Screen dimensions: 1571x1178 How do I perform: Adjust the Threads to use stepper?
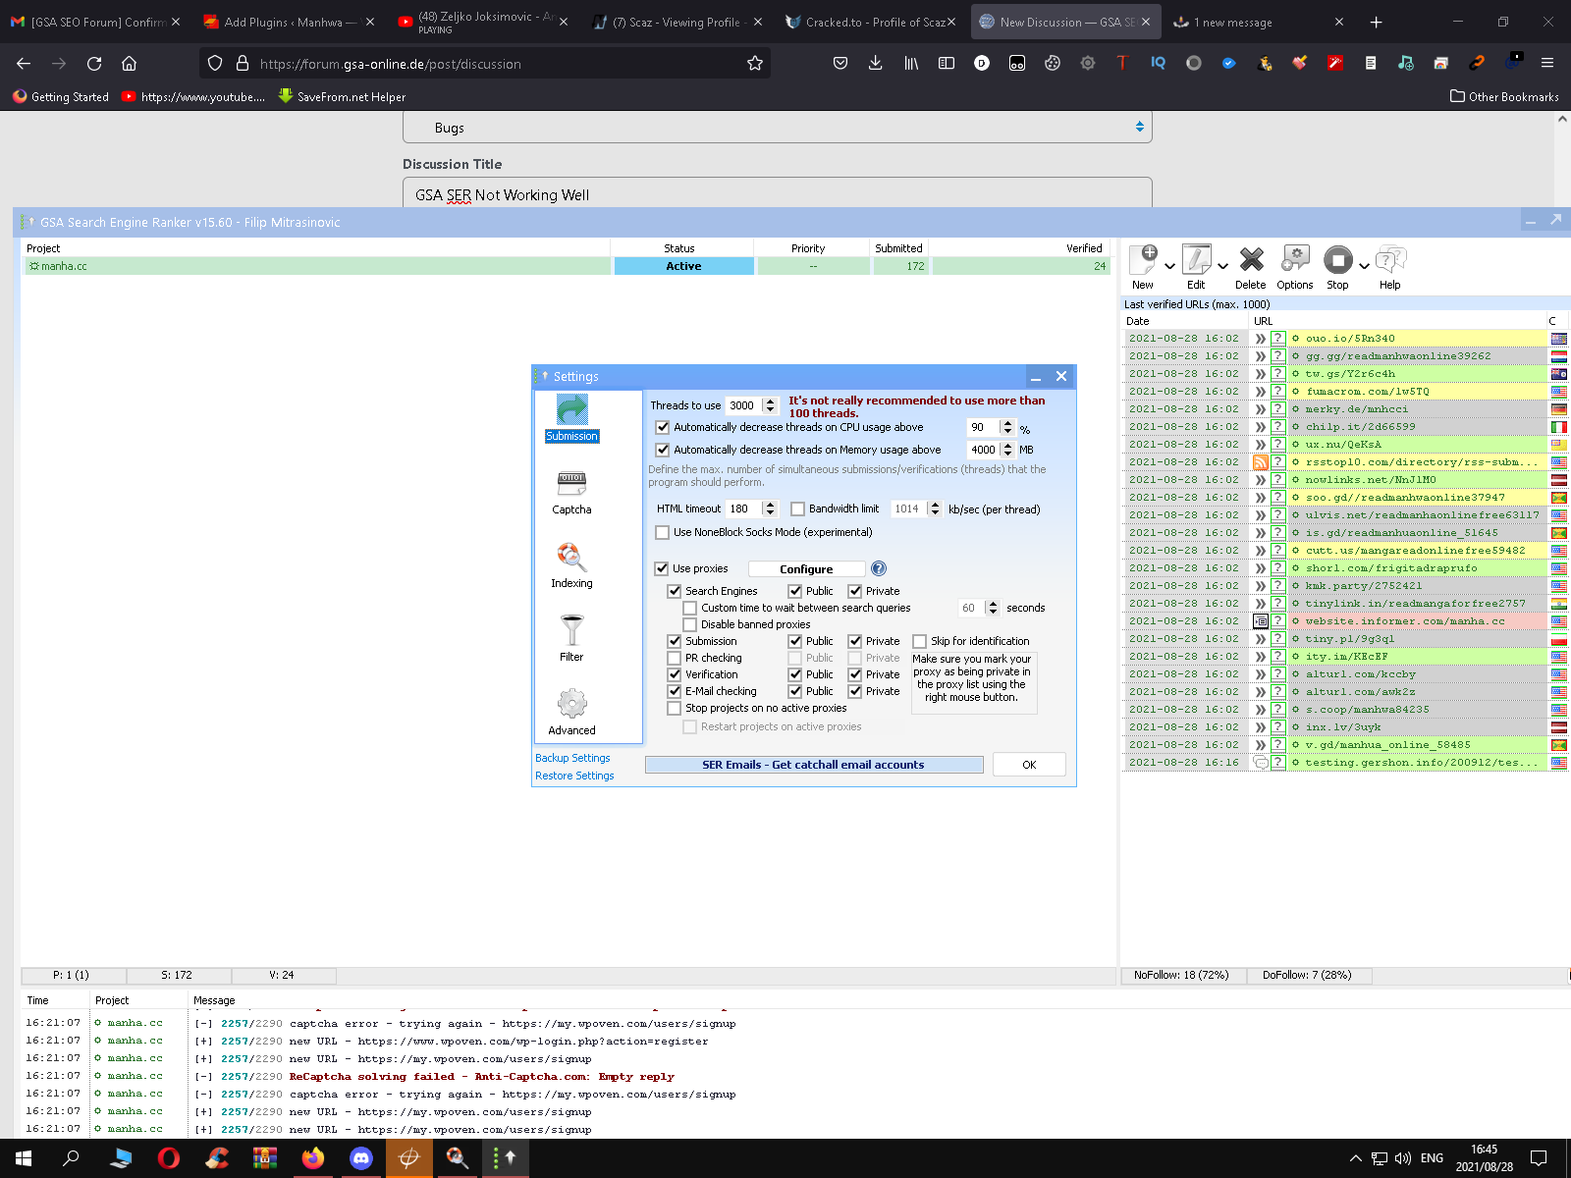pyautogui.click(x=771, y=405)
